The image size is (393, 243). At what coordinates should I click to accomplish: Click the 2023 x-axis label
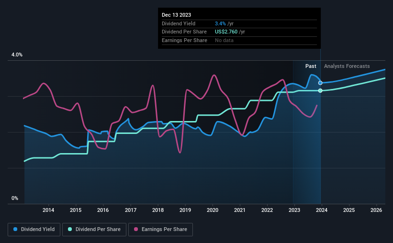[x=294, y=210]
